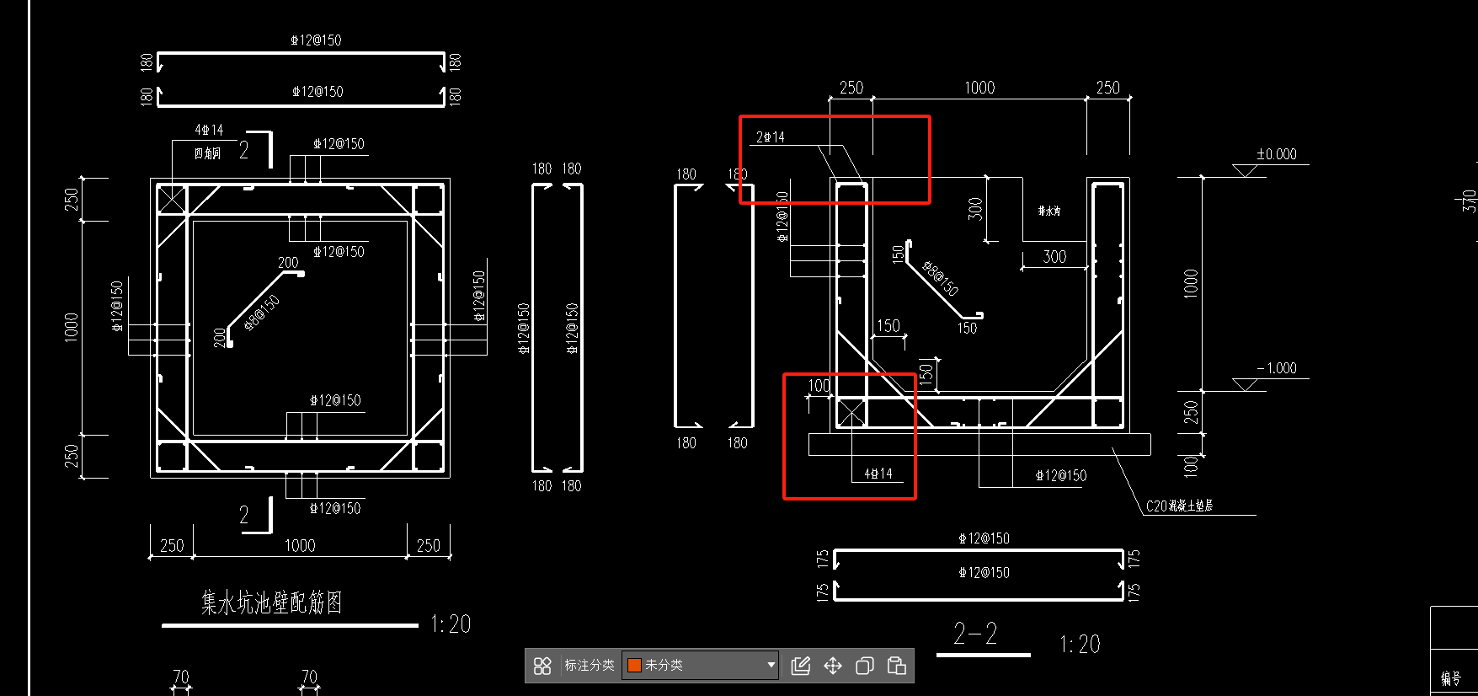1478x696 pixels.
Task: Click the 1:20 scale beside 集水坑池壁配筋图
Action: pyautogui.click(x=451, y=624)
